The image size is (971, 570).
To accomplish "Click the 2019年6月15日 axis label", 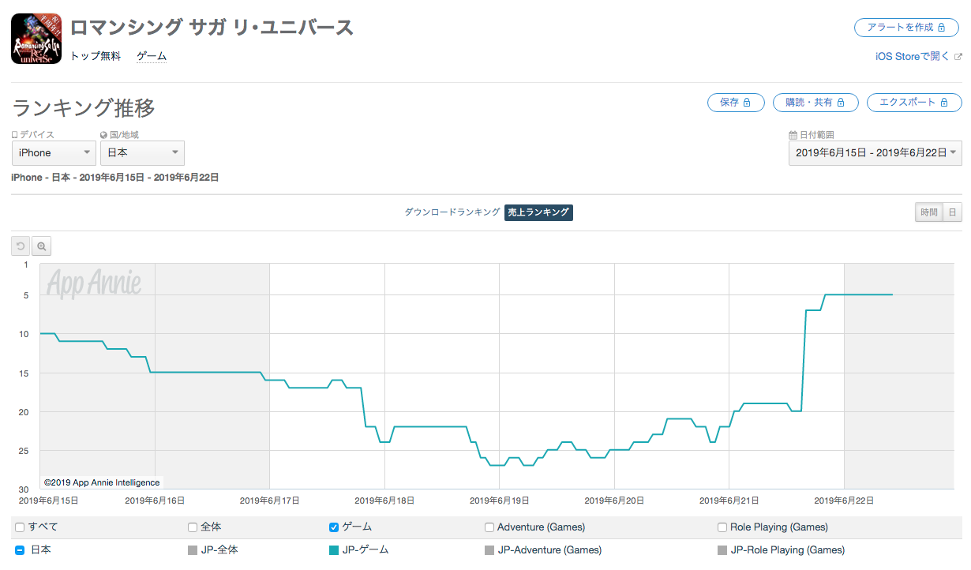I will (48, 501).
